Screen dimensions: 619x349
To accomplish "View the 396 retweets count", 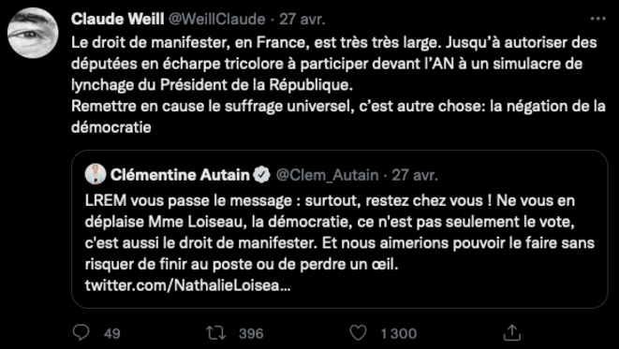I will tap(251, 334).
